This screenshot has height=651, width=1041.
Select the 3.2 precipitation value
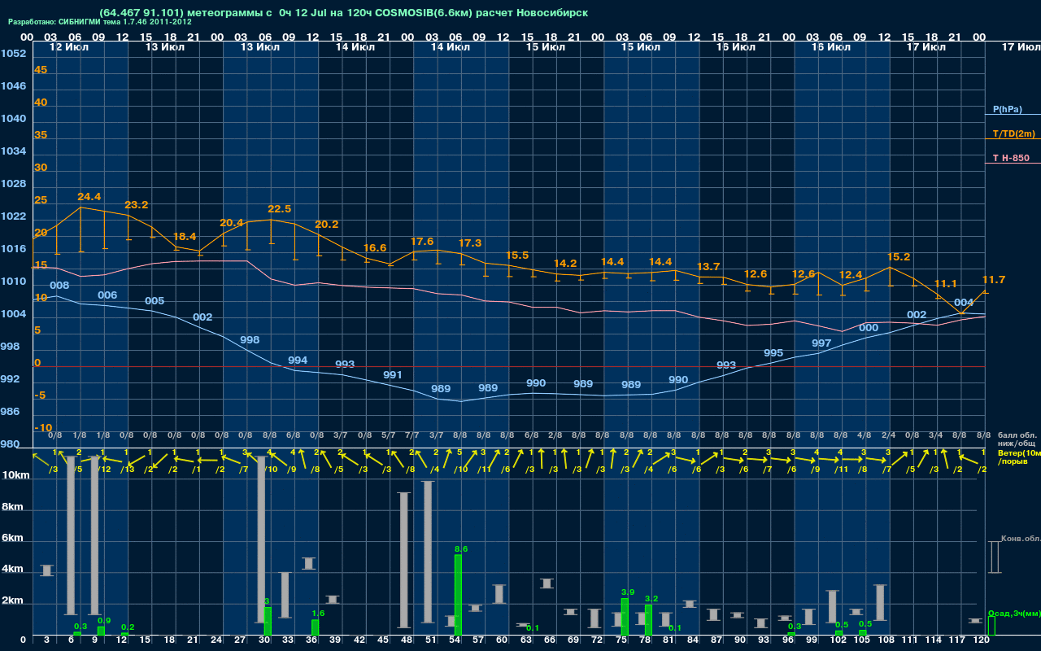point(651,599)
